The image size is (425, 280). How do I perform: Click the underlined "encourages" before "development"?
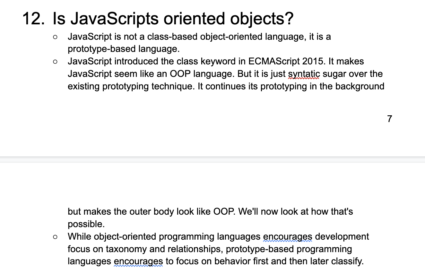point(288,237)
